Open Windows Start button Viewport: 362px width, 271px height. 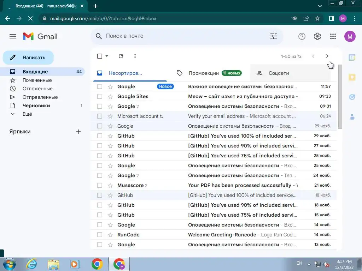[9, 264]
